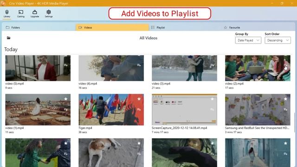Click the file name 'video (1).mp4'
Image resolution: width=297 pixels, height=167 pixels.
14,128
